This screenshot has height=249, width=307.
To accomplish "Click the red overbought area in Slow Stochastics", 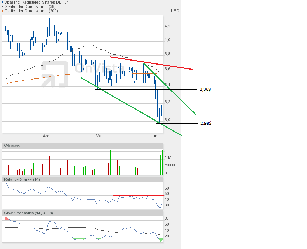I will tap(7, 218).
